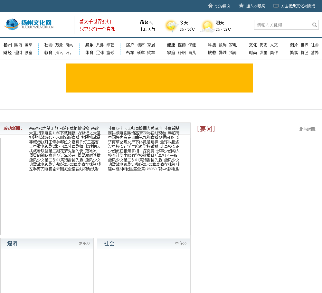Open 综艺 nav item
Viewport: 322px width, 293px height.
tap(110, 45)
